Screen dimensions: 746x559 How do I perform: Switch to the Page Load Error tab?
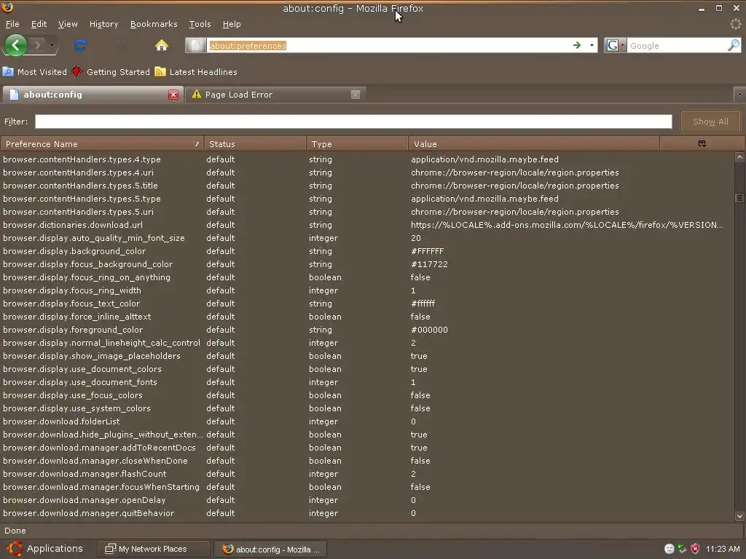click(x=275, y=95)
